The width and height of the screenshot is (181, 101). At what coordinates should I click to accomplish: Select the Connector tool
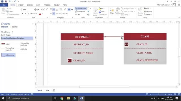tap(80, 12)
